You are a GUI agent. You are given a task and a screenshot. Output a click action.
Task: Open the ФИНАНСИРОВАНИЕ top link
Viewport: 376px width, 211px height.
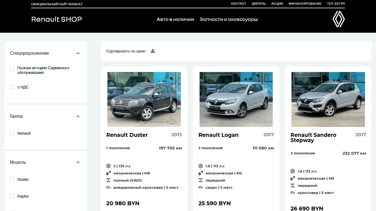(305, 4)
